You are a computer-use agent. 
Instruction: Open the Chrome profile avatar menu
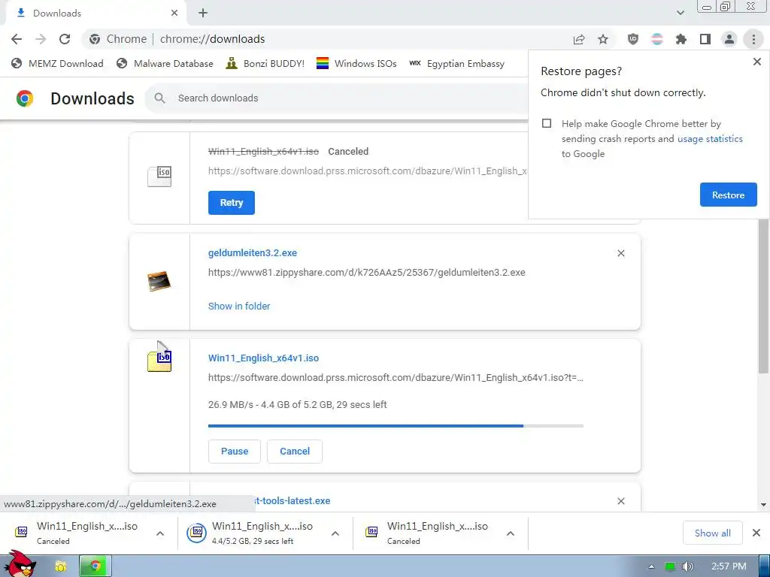(x=729, y=39)
